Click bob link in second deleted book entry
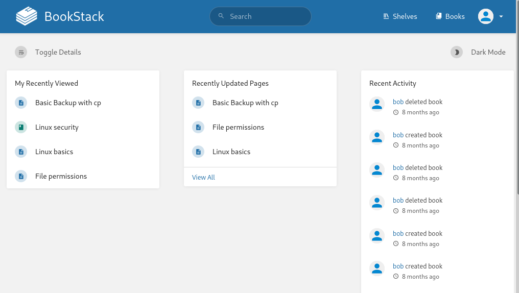This screenshot has height=293, width=519. 398,167
